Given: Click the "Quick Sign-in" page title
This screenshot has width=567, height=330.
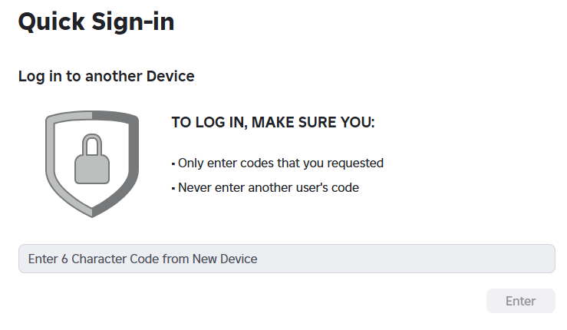Looking at the screenshot, I should 96,22.
